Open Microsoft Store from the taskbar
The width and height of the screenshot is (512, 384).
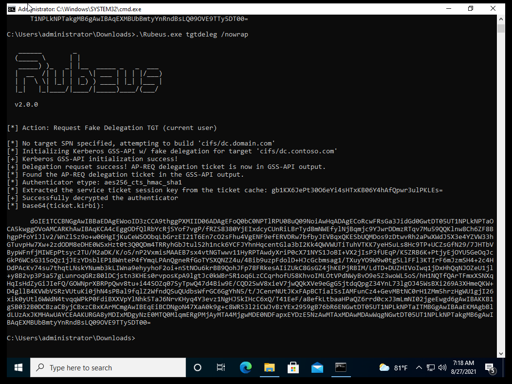click(x=293, y=367)
